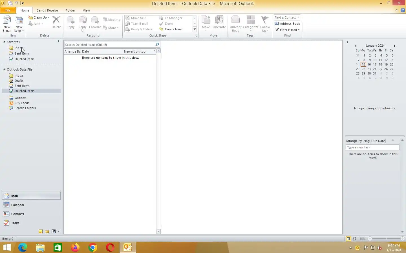
Task: Open Filter E-mail dropdown
Action: pos(287,30)
